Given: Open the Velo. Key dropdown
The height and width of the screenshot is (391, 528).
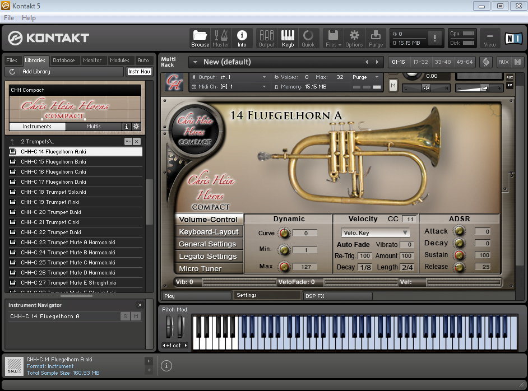Looking at the screenshot, I should (376, 233).
